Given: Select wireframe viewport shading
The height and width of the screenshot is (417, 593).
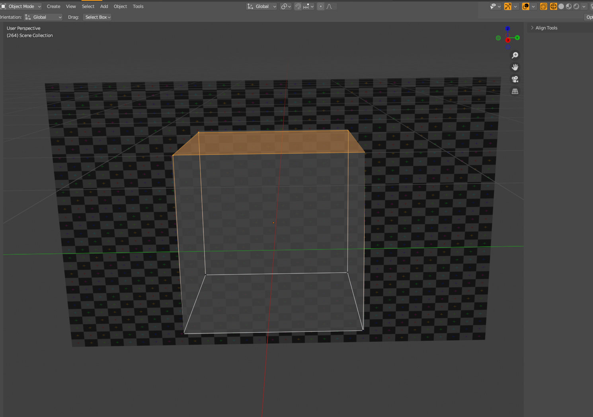Looking at the screenshot, I should [x=554, y=6].
